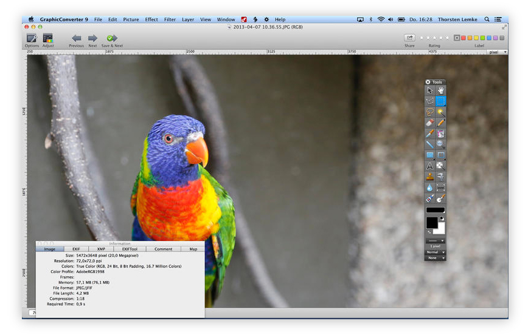This screenshot has width=528, height=335.
Task: Select the Stamp clone tool
Action: click(429, 177)
